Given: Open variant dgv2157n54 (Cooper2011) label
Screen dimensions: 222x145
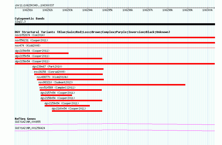Looking at the screenshot, I should click(x=58, y=93).
